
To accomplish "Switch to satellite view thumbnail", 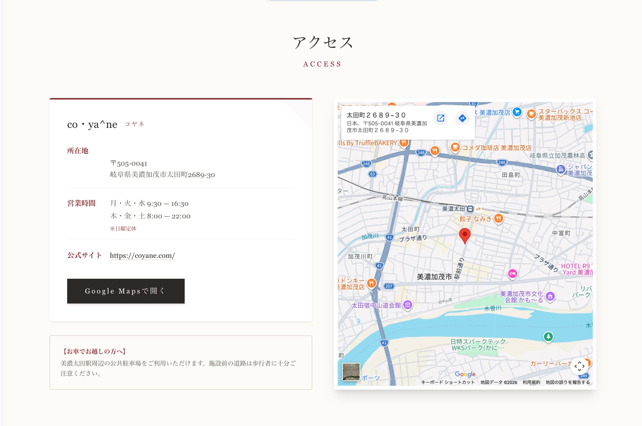I will [351, 372].
